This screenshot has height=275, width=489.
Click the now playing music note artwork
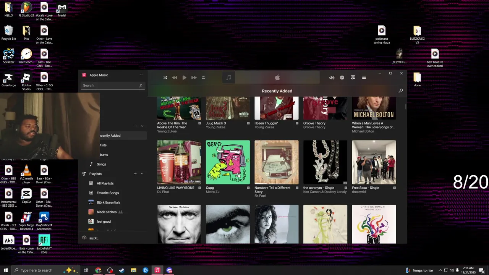(228, 78)
